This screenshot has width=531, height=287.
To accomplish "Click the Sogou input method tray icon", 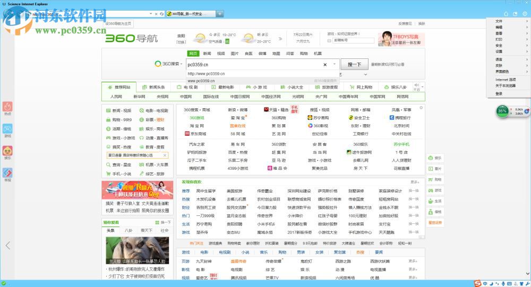I will [x=477, y=284].
